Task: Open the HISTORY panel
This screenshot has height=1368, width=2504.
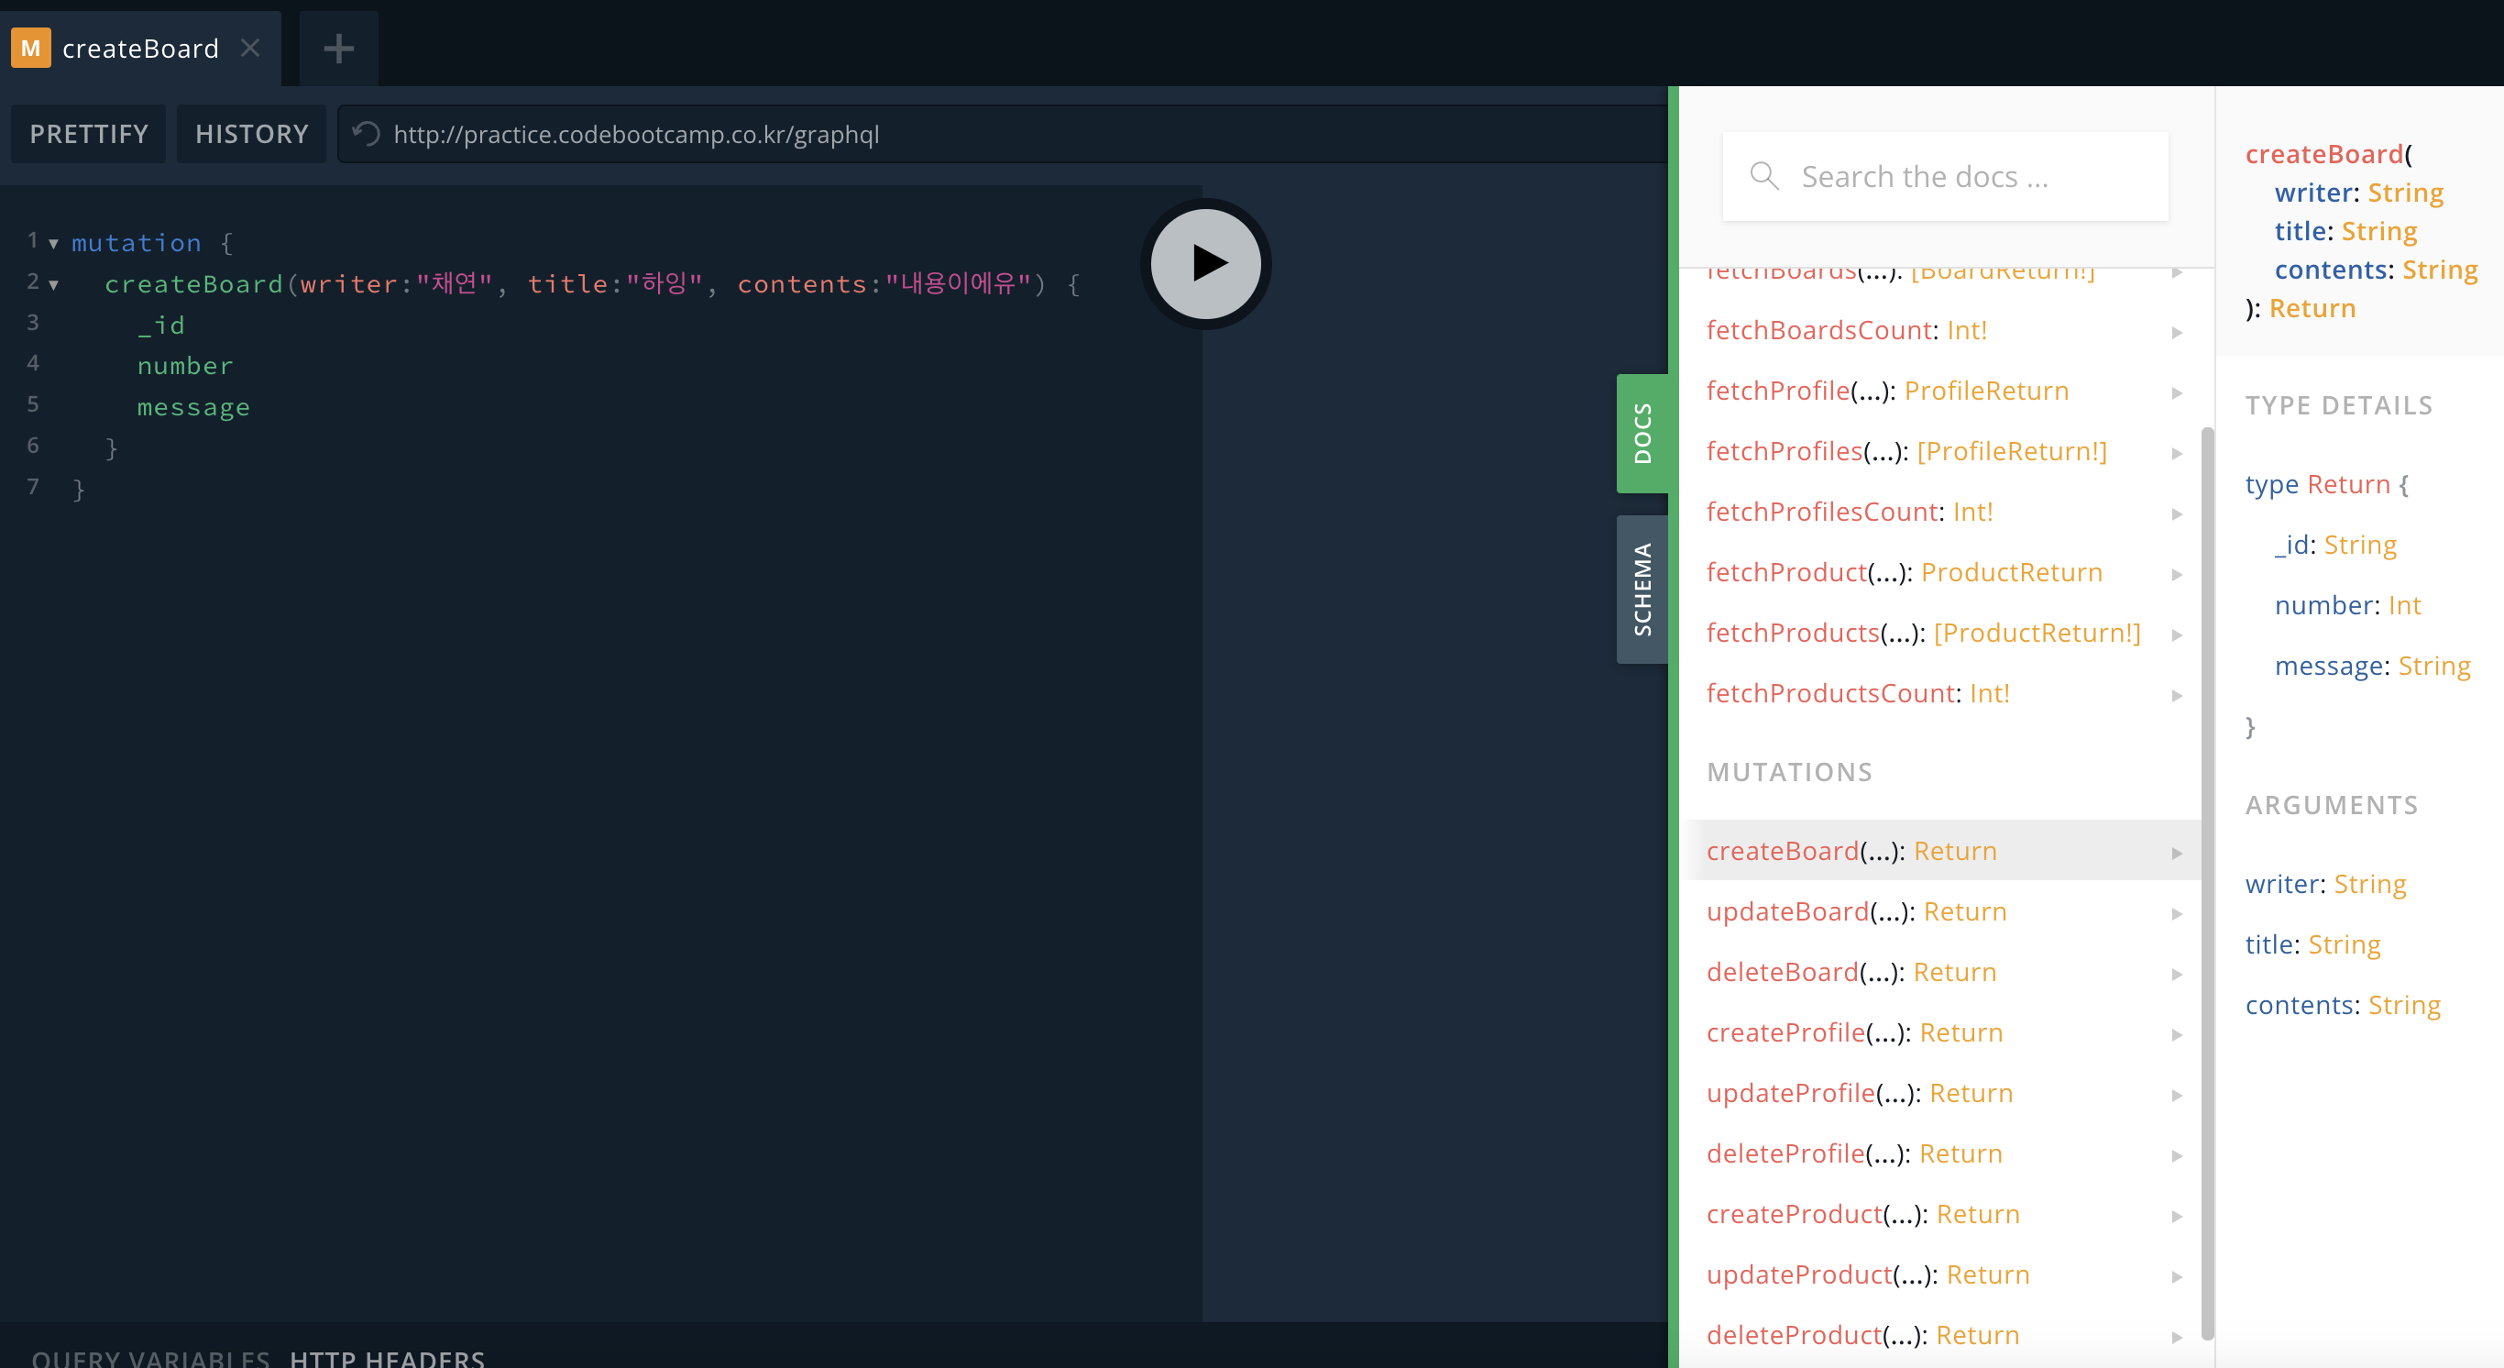Action: point(252,133)
